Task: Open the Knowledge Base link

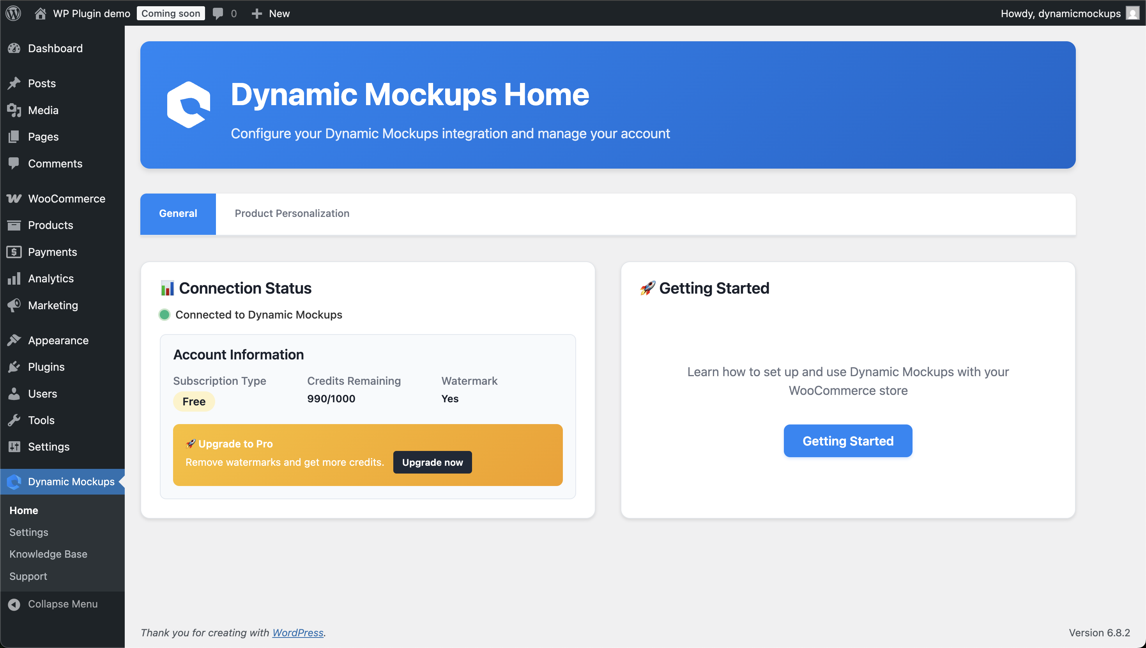Action: (48, 554)
